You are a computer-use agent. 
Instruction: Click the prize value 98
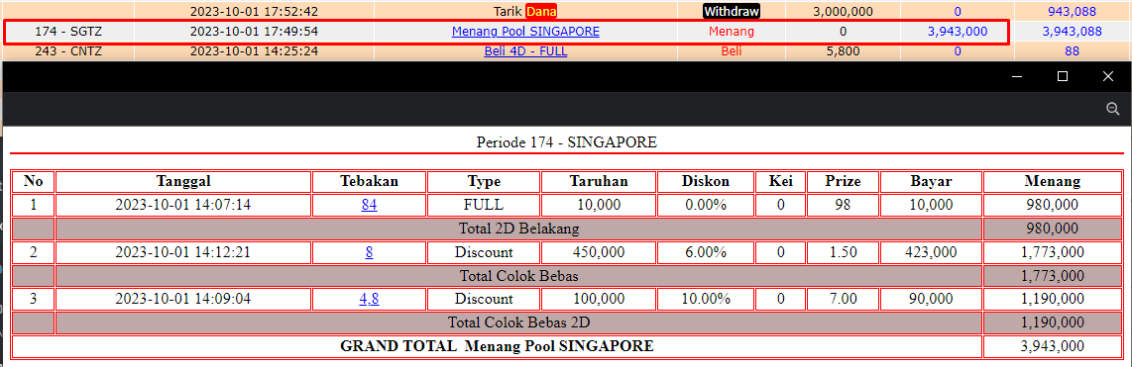[844, 205]
